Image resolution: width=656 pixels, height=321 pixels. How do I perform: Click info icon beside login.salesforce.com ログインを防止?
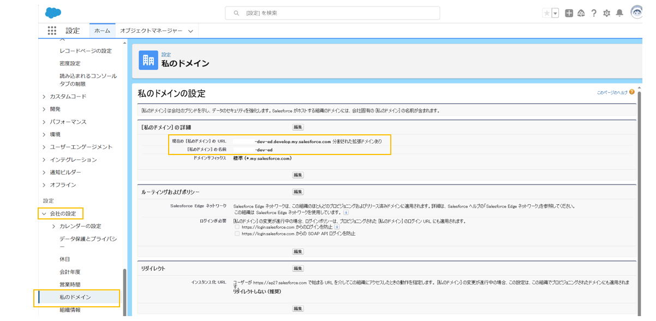coord(337,227)
